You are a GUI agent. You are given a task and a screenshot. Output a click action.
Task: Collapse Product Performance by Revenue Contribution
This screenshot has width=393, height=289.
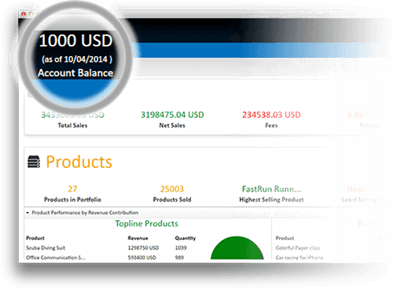[27, 213]
